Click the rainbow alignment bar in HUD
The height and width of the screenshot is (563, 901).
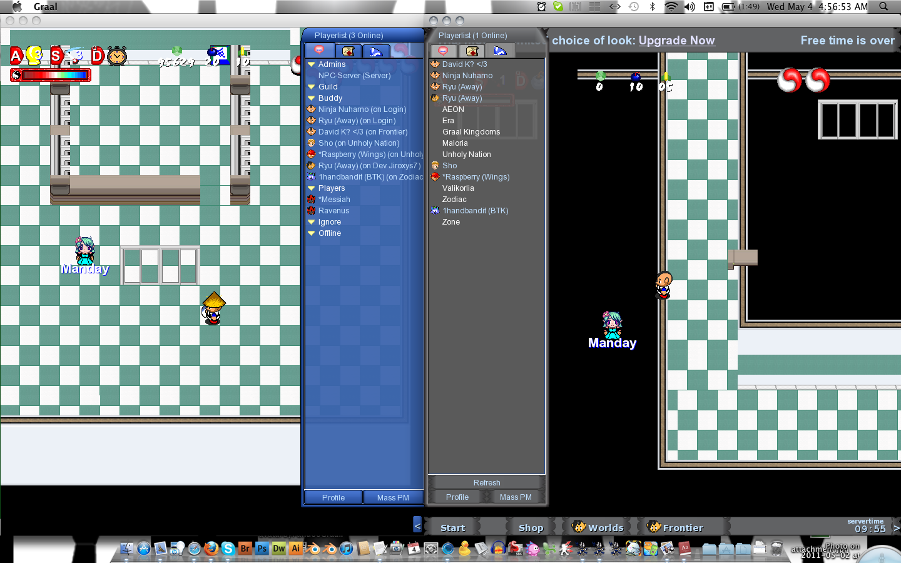click(55, 75)
